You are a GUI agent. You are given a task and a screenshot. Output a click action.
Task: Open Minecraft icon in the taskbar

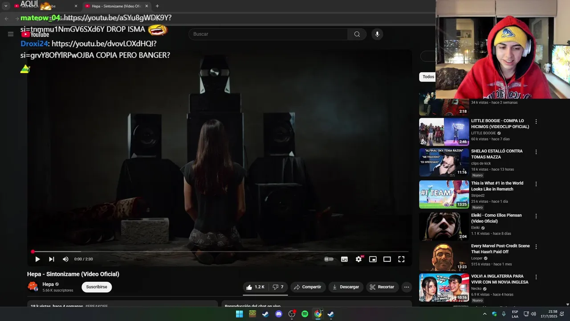[252, 314]
